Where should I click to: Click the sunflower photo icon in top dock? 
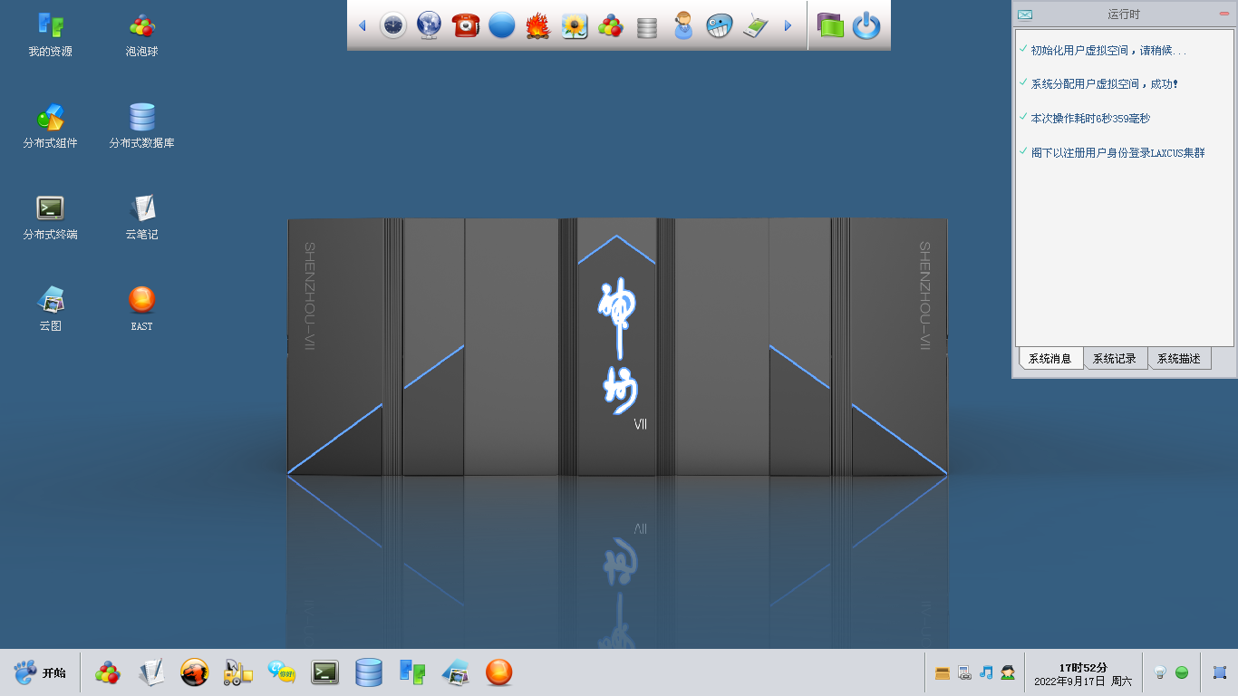coord(575,25)
